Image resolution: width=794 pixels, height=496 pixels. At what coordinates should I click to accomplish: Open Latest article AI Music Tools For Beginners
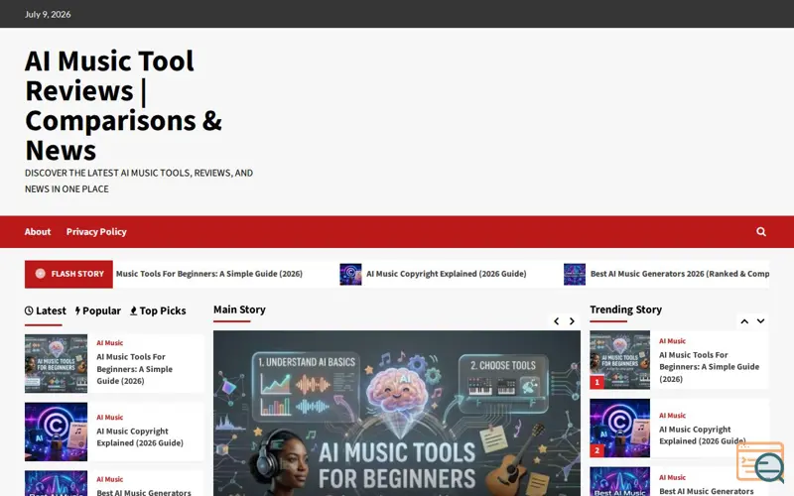click(135, 369)
